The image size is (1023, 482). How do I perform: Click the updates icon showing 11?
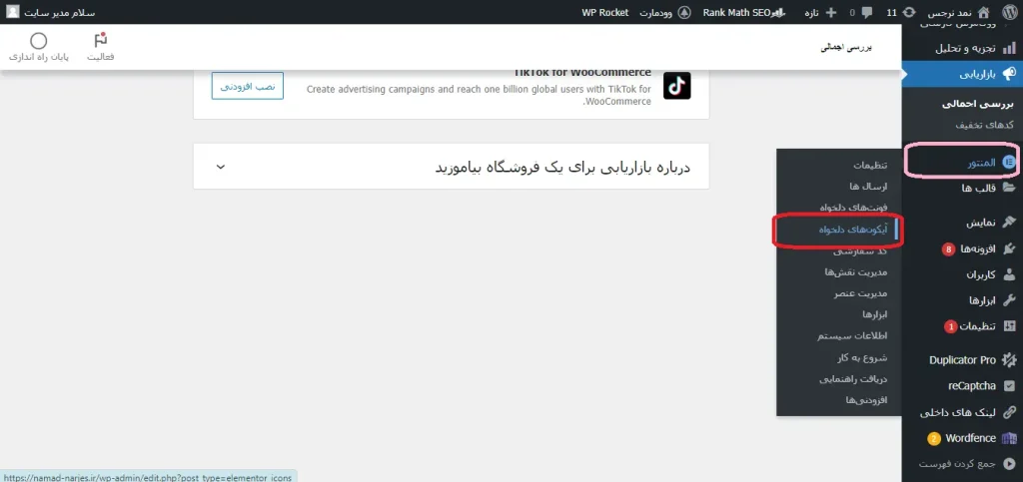910,12
